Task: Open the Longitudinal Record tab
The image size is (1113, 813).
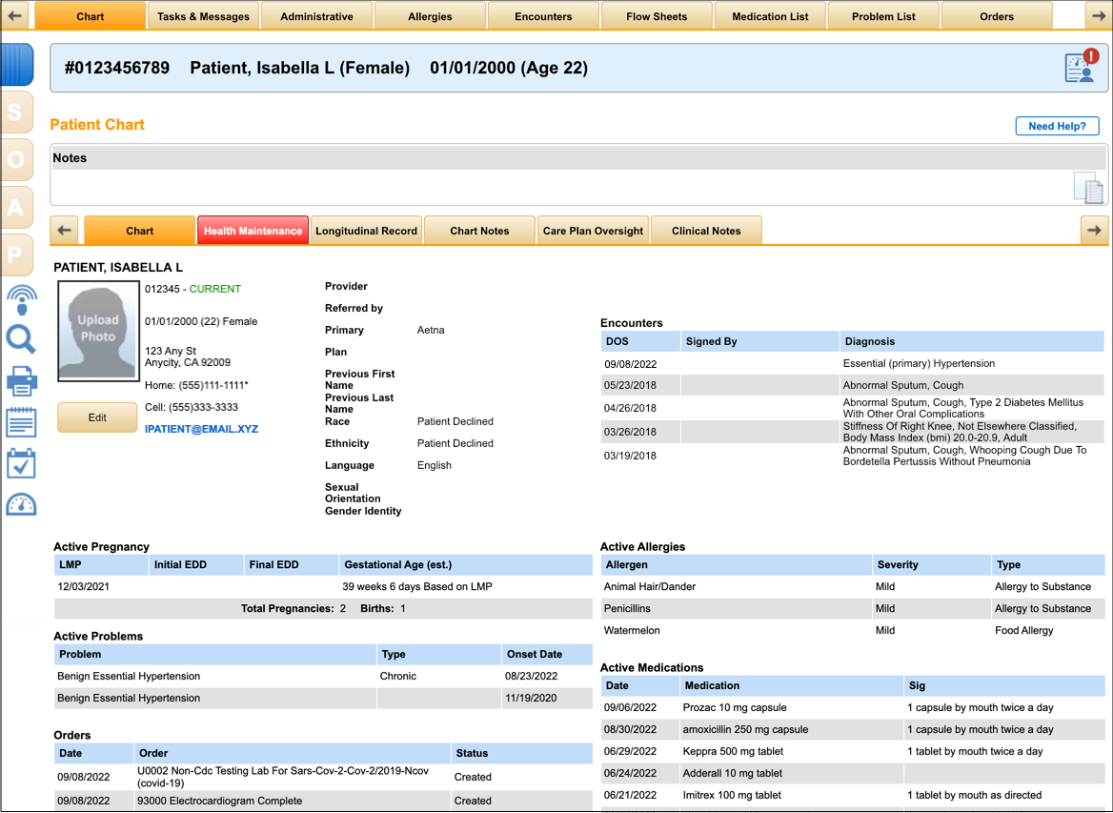Action: (x=366, y=231)
